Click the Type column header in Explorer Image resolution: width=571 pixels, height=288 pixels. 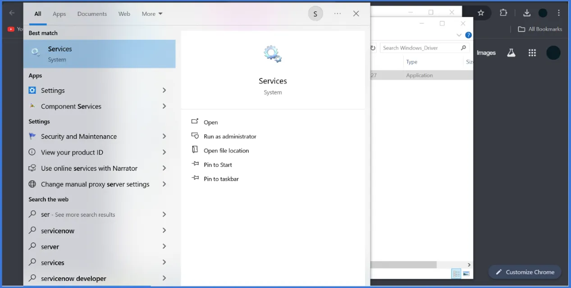411,62
